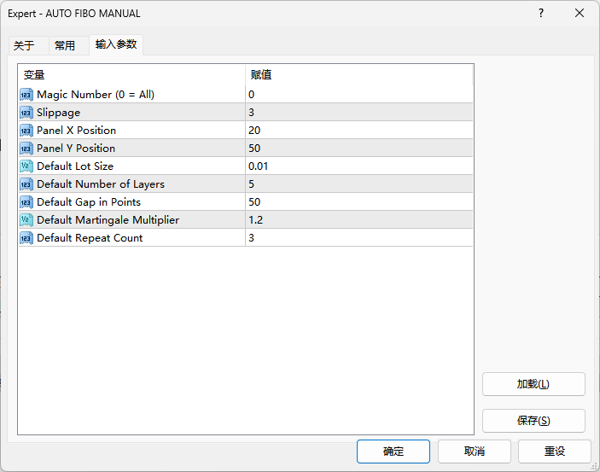Image resolution: width=600 pixels, height=472 pixels.
Task: Confirm with the 确定 button
Action: click(x=393, y=452)
